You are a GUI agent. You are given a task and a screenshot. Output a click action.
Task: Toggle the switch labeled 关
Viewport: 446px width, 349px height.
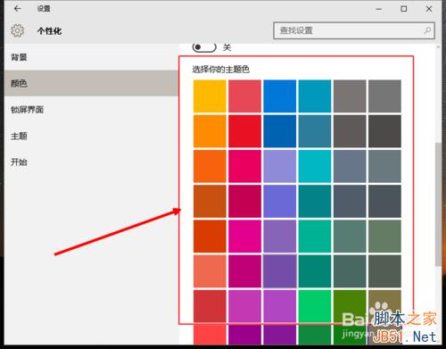click(204, 47)
